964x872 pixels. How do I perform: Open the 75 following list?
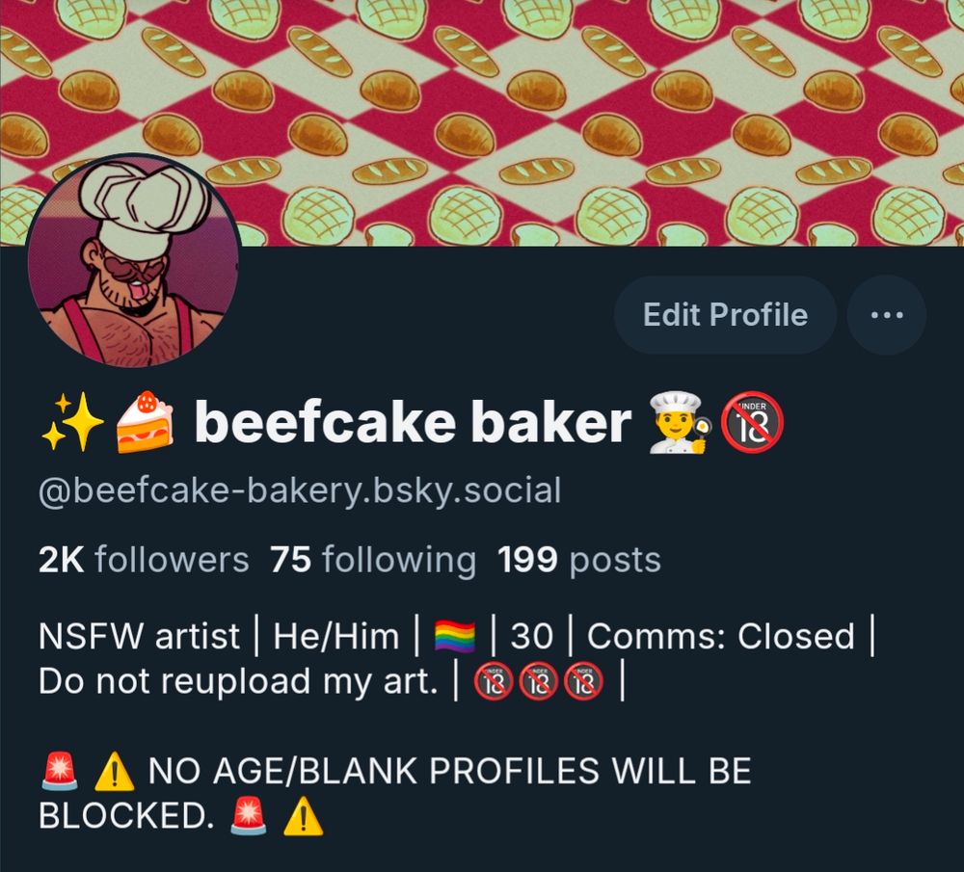373,560
